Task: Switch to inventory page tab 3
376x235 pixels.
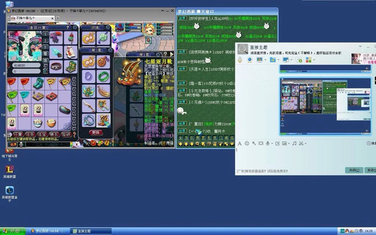Action: pyautogui.click(x=45, y=47)
